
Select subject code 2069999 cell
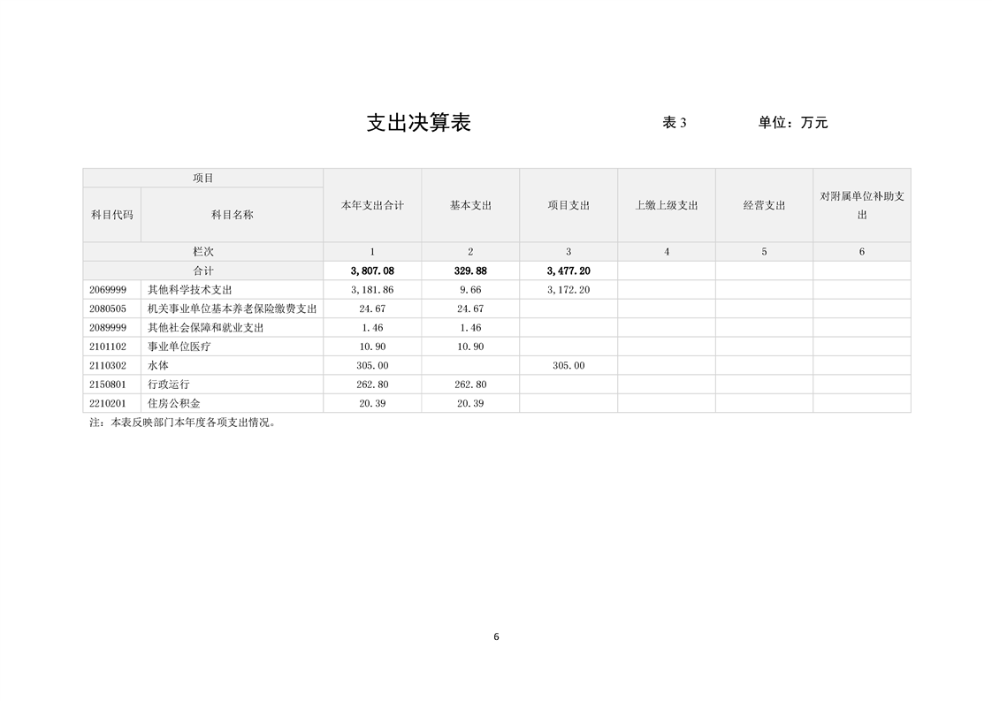click(108, 290)
